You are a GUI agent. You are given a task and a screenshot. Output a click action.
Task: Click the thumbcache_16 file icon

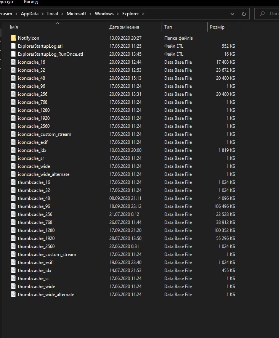13,182
